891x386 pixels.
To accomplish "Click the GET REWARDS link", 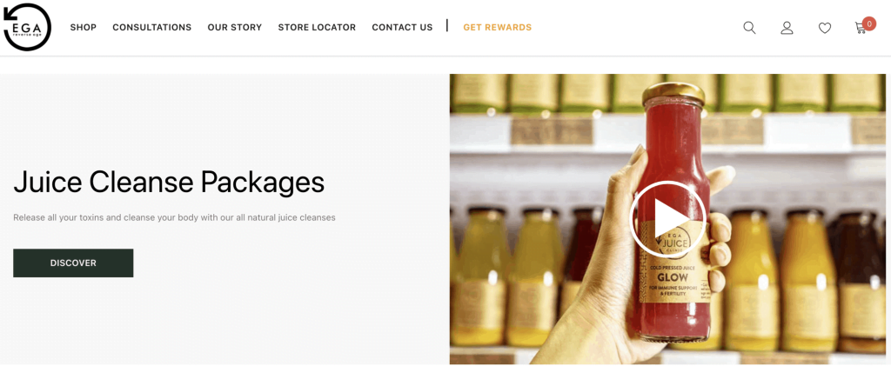I will [x=497, y=27].
